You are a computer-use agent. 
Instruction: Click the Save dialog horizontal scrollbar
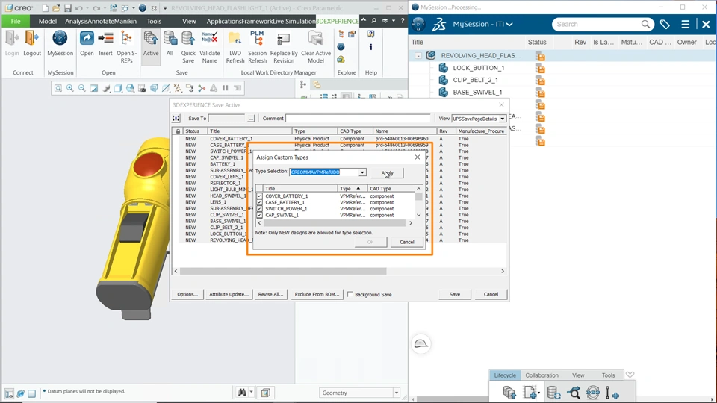click(x=282, y=271)
